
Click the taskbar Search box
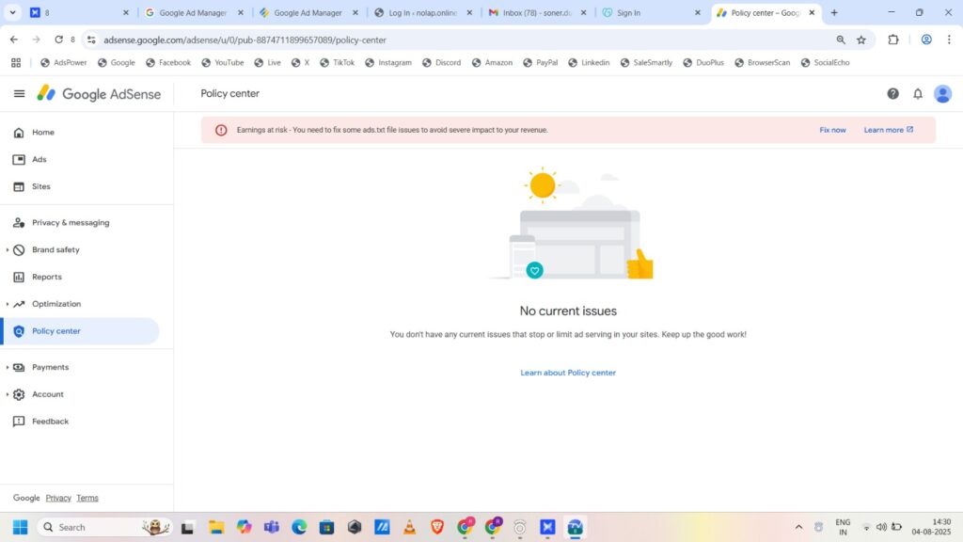click(x=104, y=527)
